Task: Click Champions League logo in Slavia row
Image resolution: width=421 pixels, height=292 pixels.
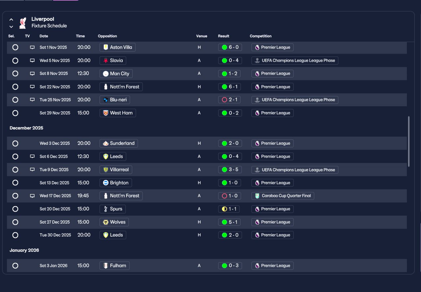Action: tap(257, 61)
